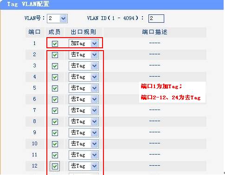Click the 端口 column header
Image resolution: width=225 pixels, height=175 pixels.
click(x=34, y=32)
